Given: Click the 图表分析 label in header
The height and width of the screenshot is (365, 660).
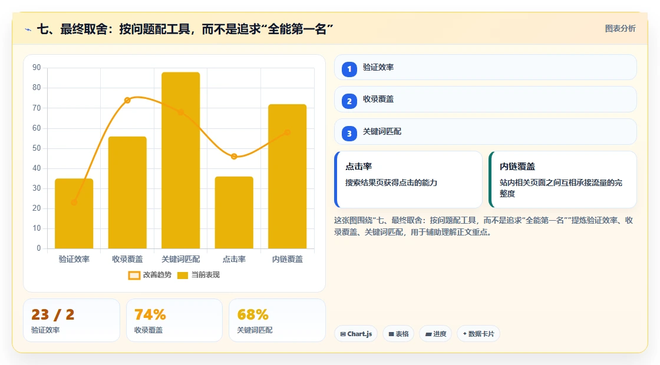Looking at the screenshot, I should 620,29.
